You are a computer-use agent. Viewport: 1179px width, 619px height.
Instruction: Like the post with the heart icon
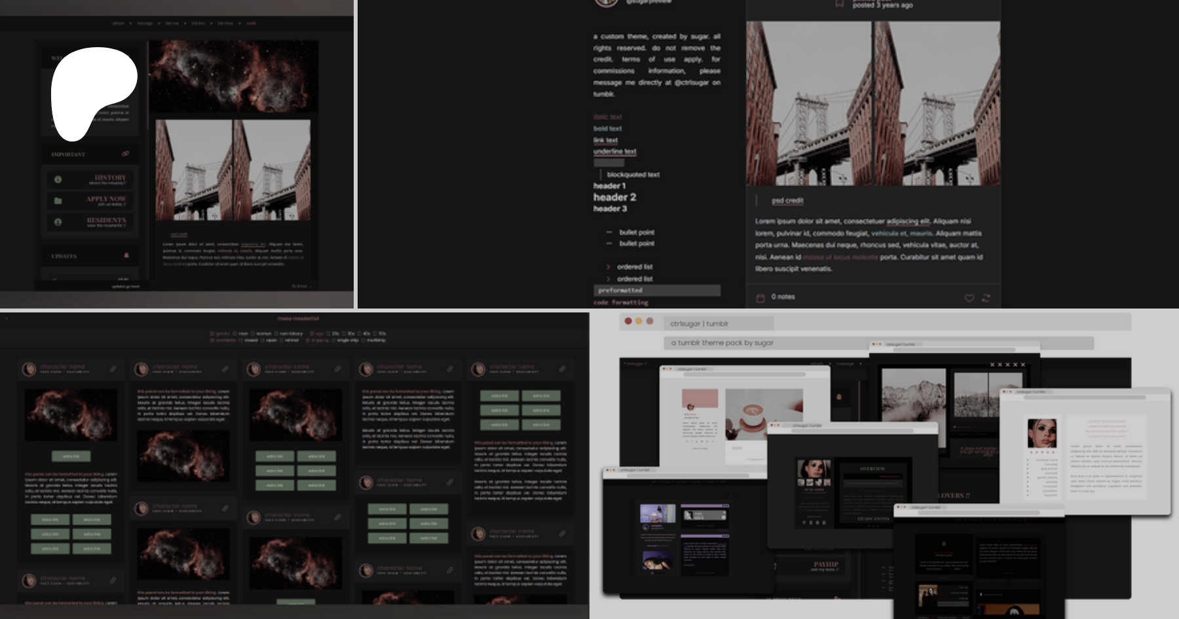pos(969,298)
